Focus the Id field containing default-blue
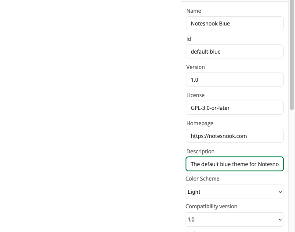The image size is (295, 232). [234, 51]
